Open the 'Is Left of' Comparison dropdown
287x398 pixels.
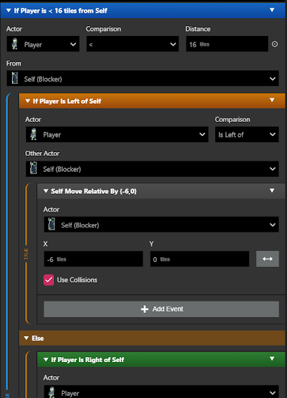(247, 135)
